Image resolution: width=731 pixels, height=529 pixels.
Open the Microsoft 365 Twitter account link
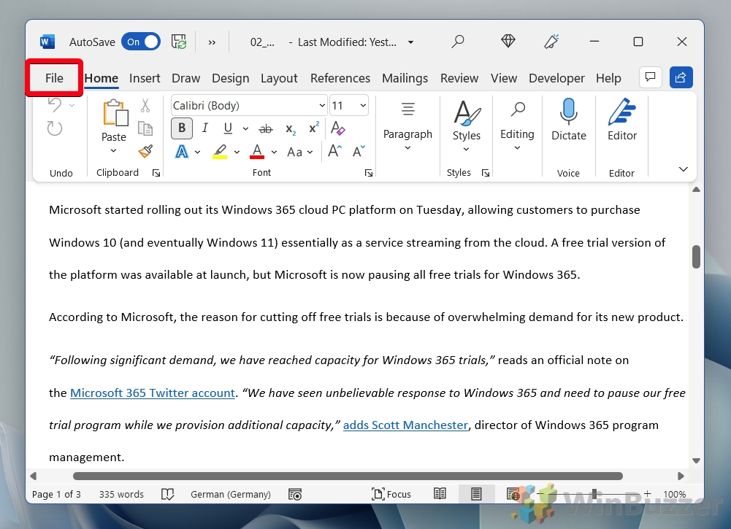click(x=153, y=393)
